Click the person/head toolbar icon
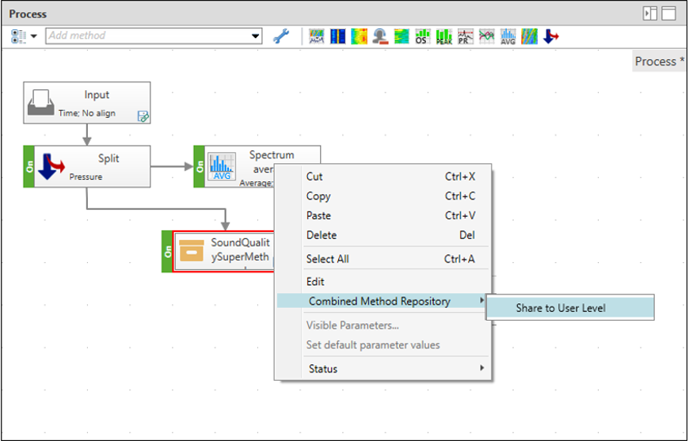689x441 pixels. [x=380, y=36]
